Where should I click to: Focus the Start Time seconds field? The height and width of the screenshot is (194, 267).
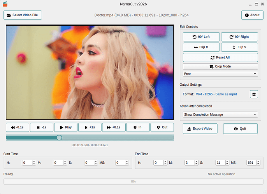coord(89,163)
